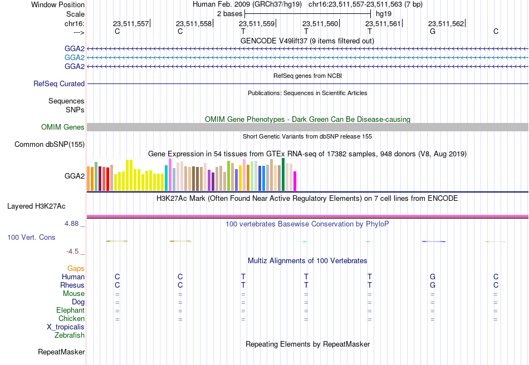The width and height of the screenshot is (529, 365).
Task: Click the 100 Vert. Cons track label
Action: [x=31, y=237]
